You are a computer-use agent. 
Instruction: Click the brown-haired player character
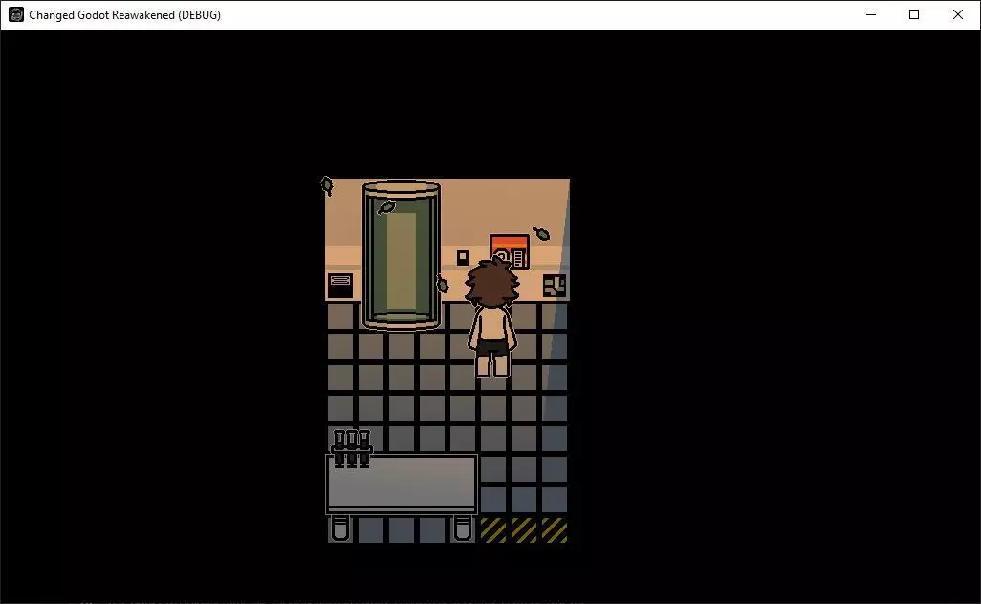[x=491, y=319]
